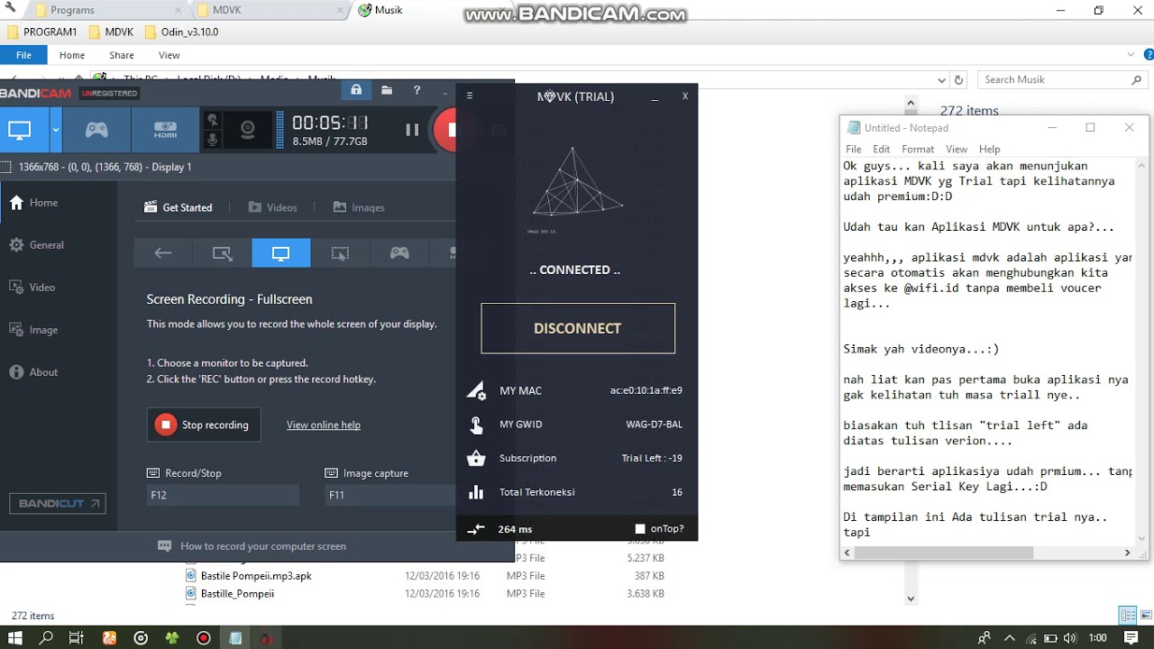Click the Record/Stop hotkey field F12
This screenshot has height=649, width=1154.
pyautogui.click(x=223, y=495)
